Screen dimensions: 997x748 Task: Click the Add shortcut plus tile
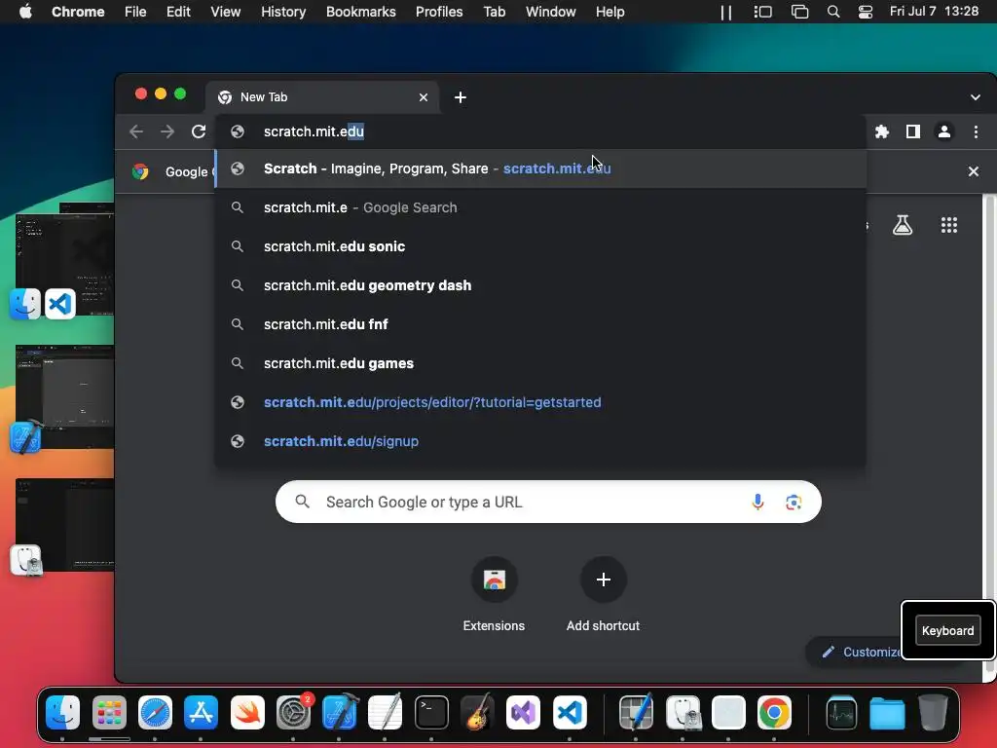click(604, 594)
